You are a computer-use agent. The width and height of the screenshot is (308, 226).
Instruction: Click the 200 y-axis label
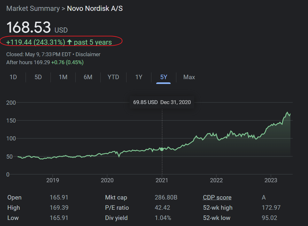11,102
